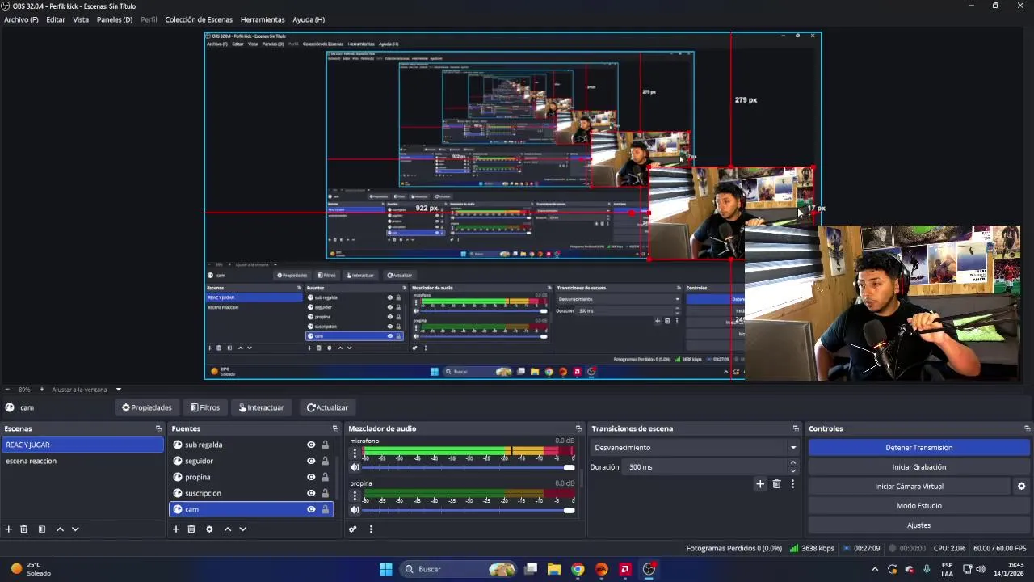Open the Editar menu
This screenshot has height=582, width=1034.
(56, 19)
